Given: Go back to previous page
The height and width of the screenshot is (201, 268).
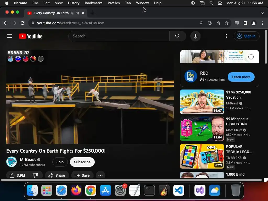Looking at the screenshot, I should [6, 23].
